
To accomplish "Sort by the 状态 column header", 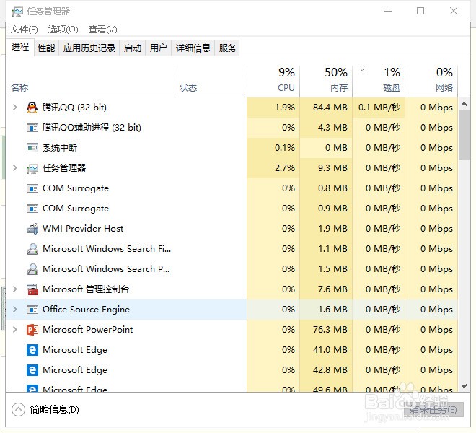I will click(211, 81).
